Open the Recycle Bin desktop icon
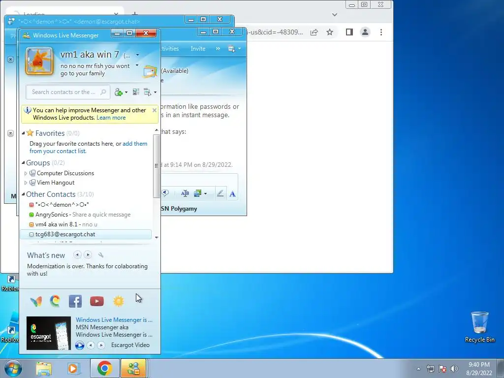Screen dimensions: 504x378 pyautogui.click(x=479, y=327)
